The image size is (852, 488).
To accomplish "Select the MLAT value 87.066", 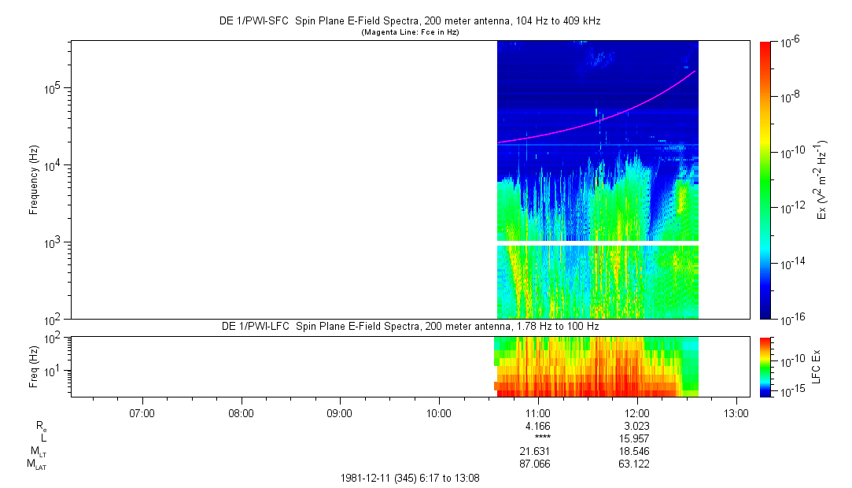I will pos(537,464).
